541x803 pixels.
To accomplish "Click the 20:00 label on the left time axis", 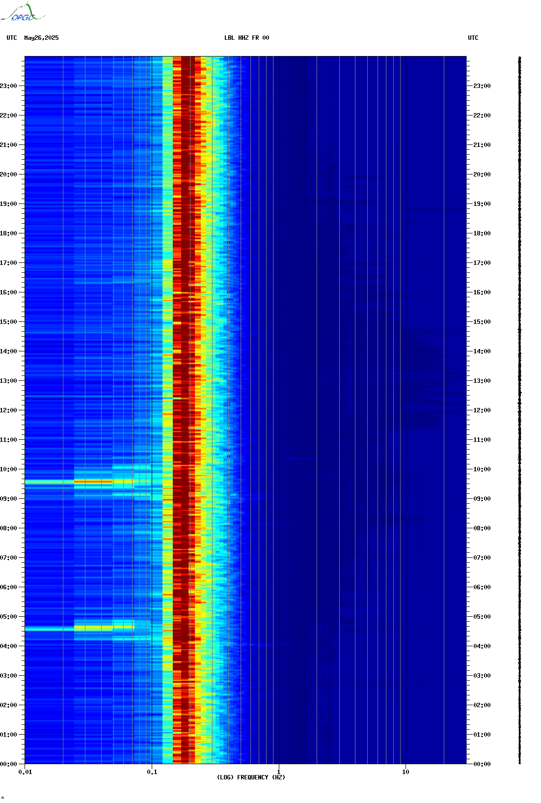I will (x=8, y=174).
